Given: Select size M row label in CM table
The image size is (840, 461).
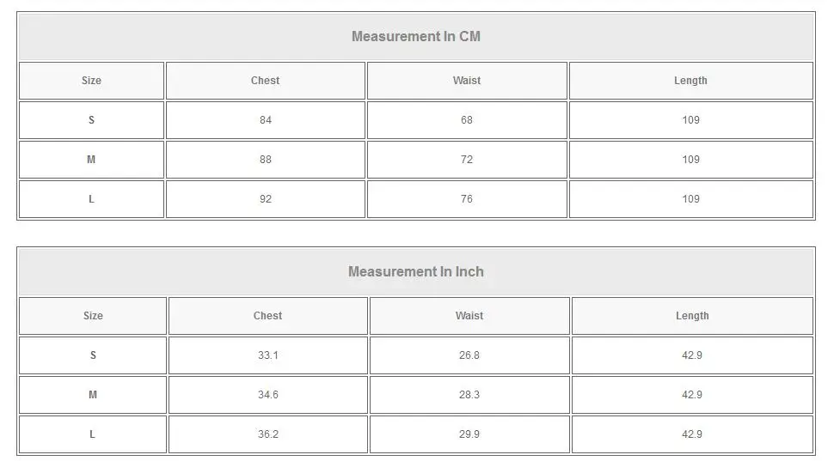Looking at the screenshot, I should tap(91, 160).
